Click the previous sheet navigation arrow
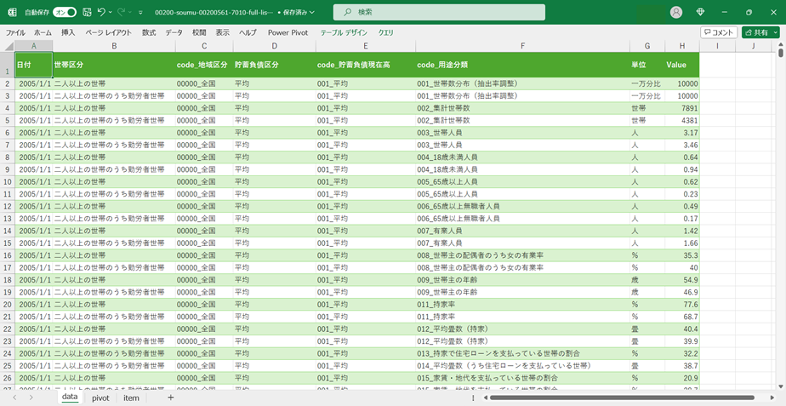Screen dimensions: 786x406 pyautogui.click(x=14, y=397)
